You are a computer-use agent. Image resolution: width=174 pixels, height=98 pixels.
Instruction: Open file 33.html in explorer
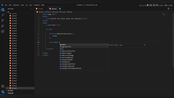pos(14,51)
